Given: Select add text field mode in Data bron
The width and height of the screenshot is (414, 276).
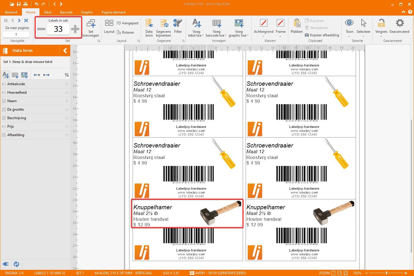Looking at the screenshot, I should click(x=6, y=75).
